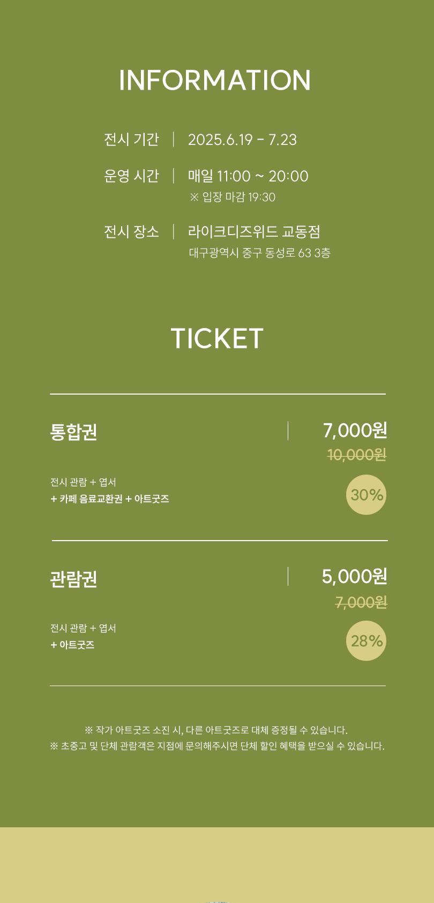Viewport: 434px width, 903px height.
Task: Click the 7,000원 discounted price
Action: [x=355, y=431]
